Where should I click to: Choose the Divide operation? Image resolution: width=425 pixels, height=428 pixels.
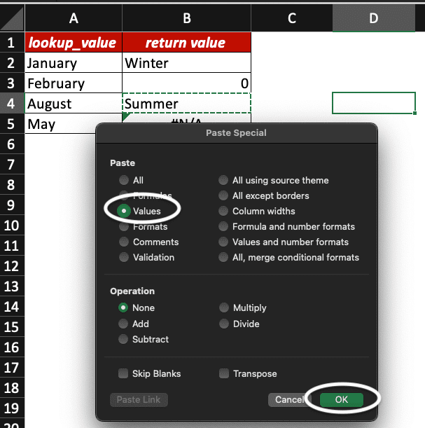tap(223, 324)
